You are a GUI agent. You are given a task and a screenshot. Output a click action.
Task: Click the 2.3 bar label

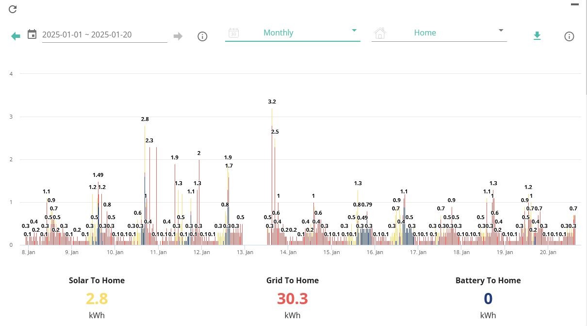tap(149, 140)
